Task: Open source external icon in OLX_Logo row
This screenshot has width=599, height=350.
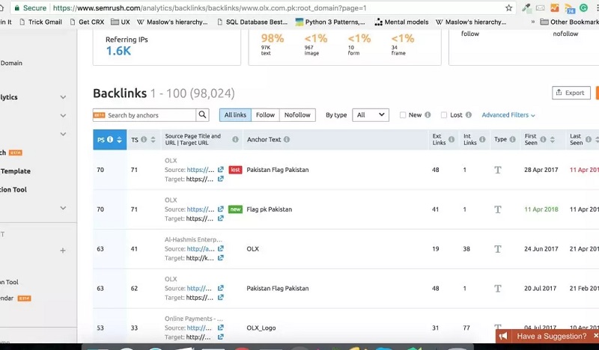Action: (220, 328)
